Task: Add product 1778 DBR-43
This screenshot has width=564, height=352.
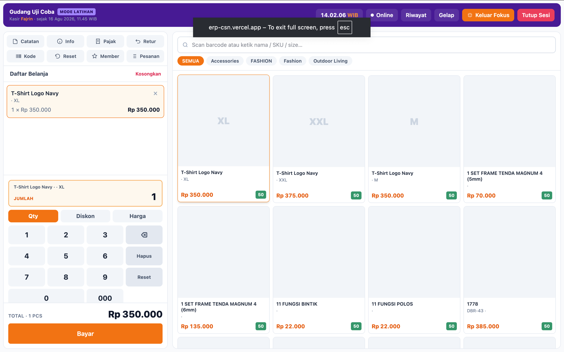Action: click(x=509, y=270)
